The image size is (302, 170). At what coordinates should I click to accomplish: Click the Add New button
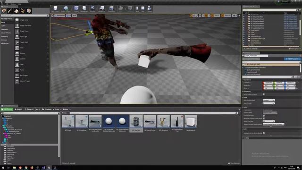click(7, 109)
